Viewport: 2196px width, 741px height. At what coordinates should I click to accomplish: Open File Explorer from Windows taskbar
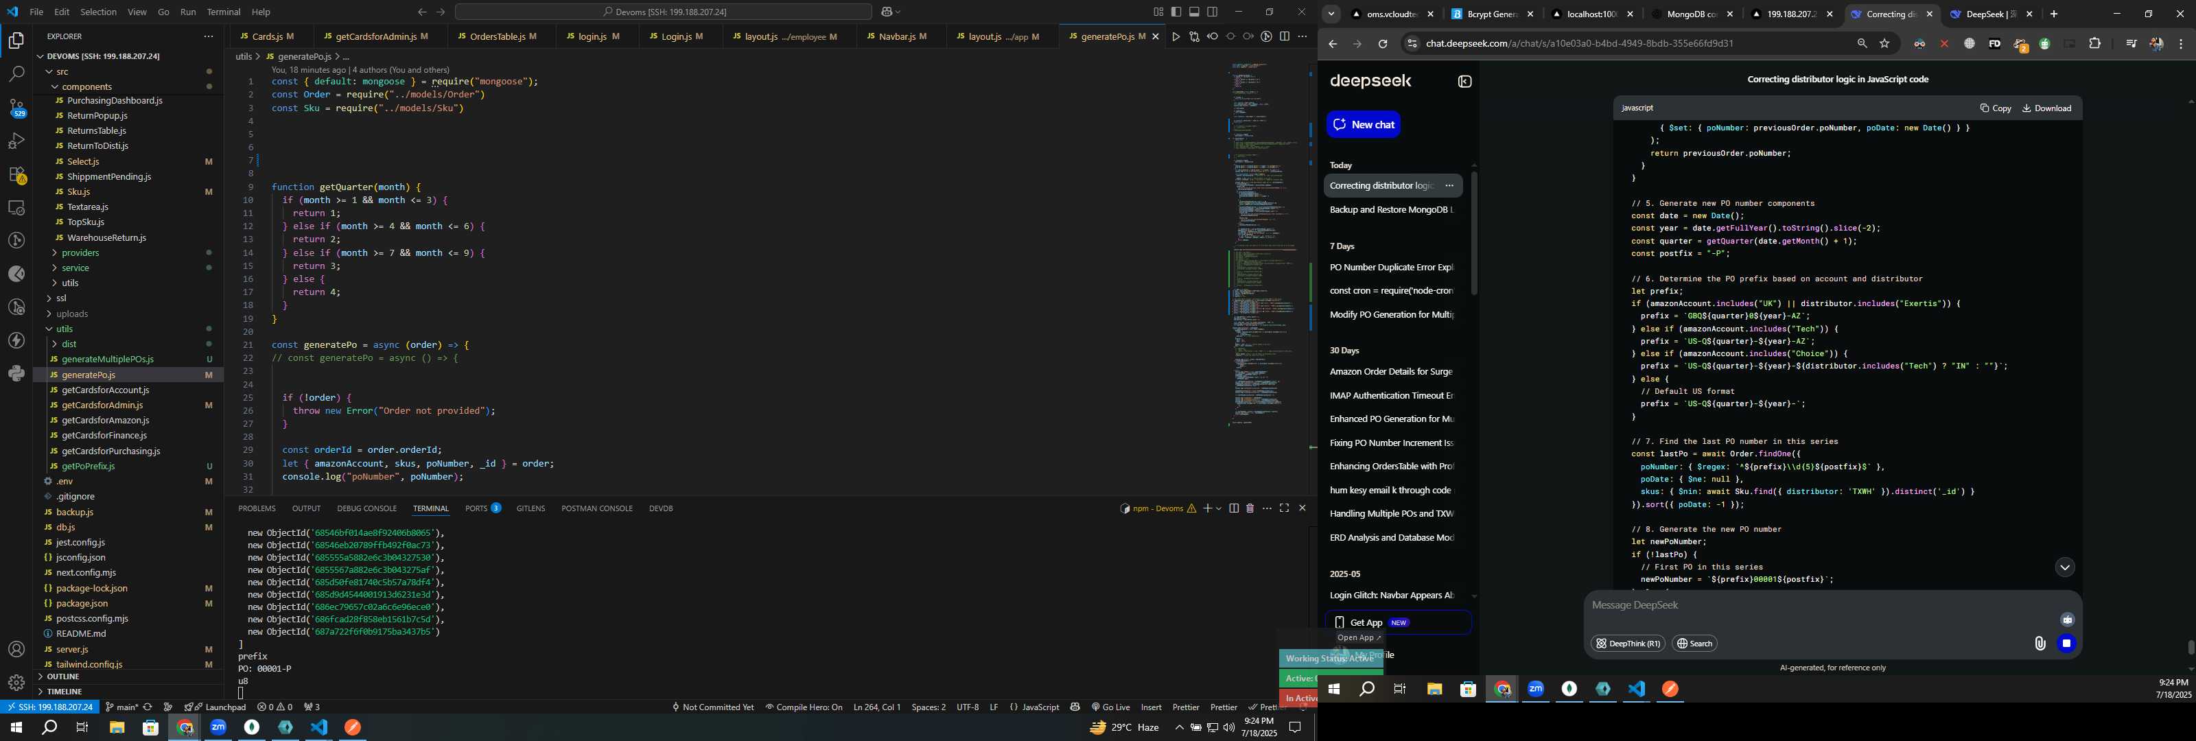[x=117, y=728]
